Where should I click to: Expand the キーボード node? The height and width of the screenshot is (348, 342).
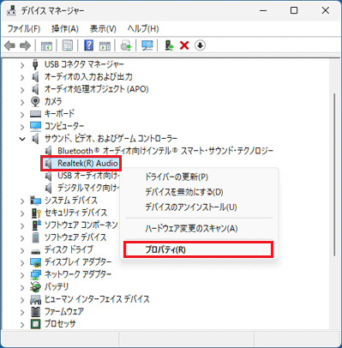(22, 114)
